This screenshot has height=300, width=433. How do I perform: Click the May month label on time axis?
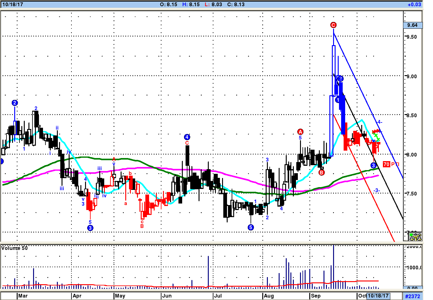click(x=120, y=296)
